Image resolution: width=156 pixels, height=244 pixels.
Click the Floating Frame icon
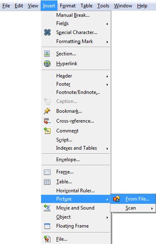coord(47,226)
